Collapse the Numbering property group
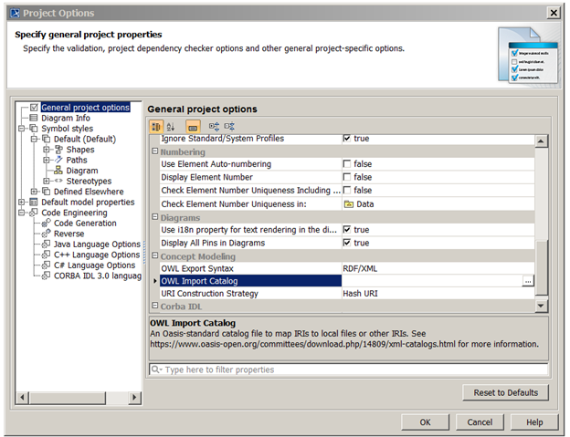The image size is (570, 437). [x=155, y=151]
